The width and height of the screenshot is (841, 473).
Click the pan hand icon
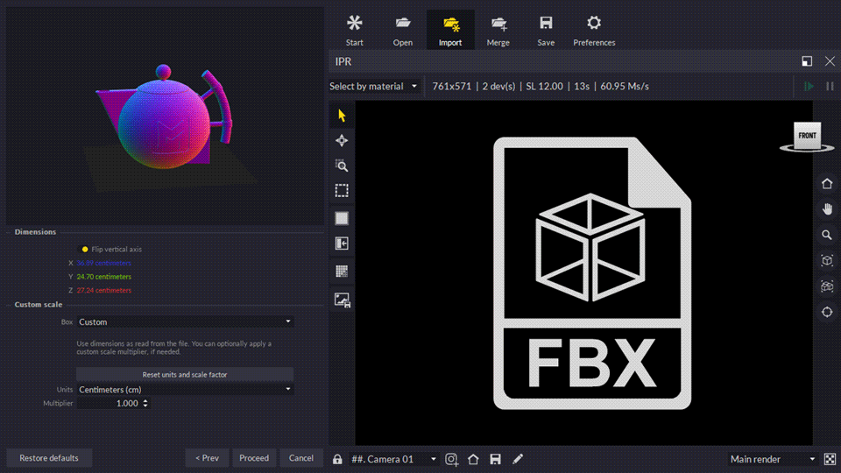[826, 209]
